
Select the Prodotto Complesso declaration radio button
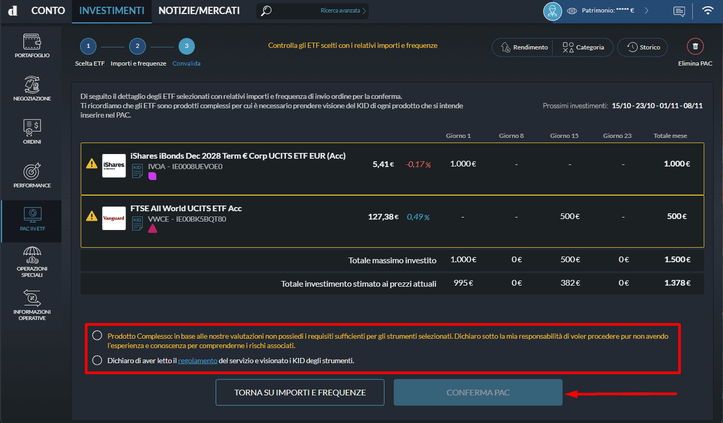click(97, 335)
